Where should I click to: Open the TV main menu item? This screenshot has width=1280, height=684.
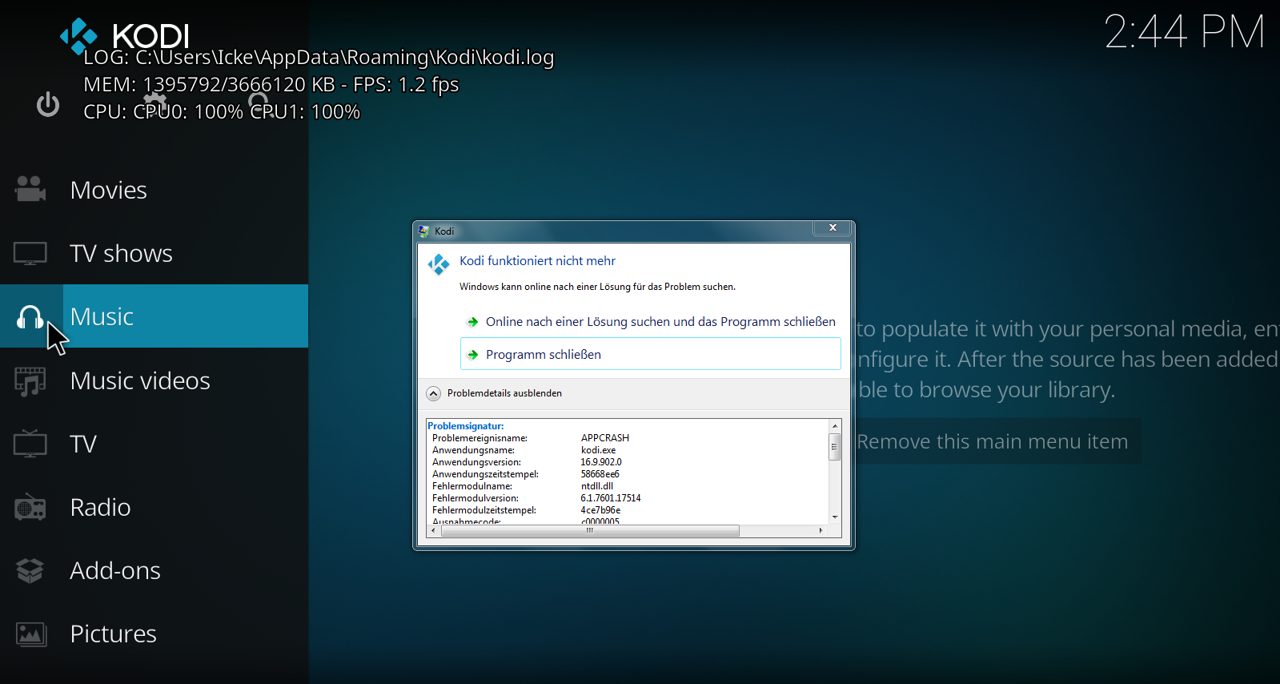(154, 444)
